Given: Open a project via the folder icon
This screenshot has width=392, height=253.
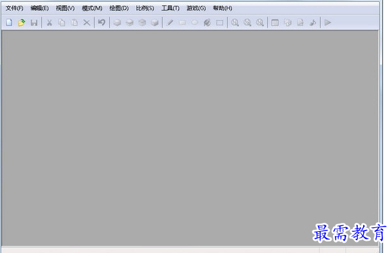Looking at the screenshot, I should coord(21,22).
